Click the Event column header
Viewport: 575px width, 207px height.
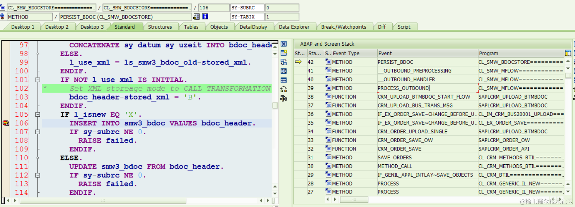[427, 53]
